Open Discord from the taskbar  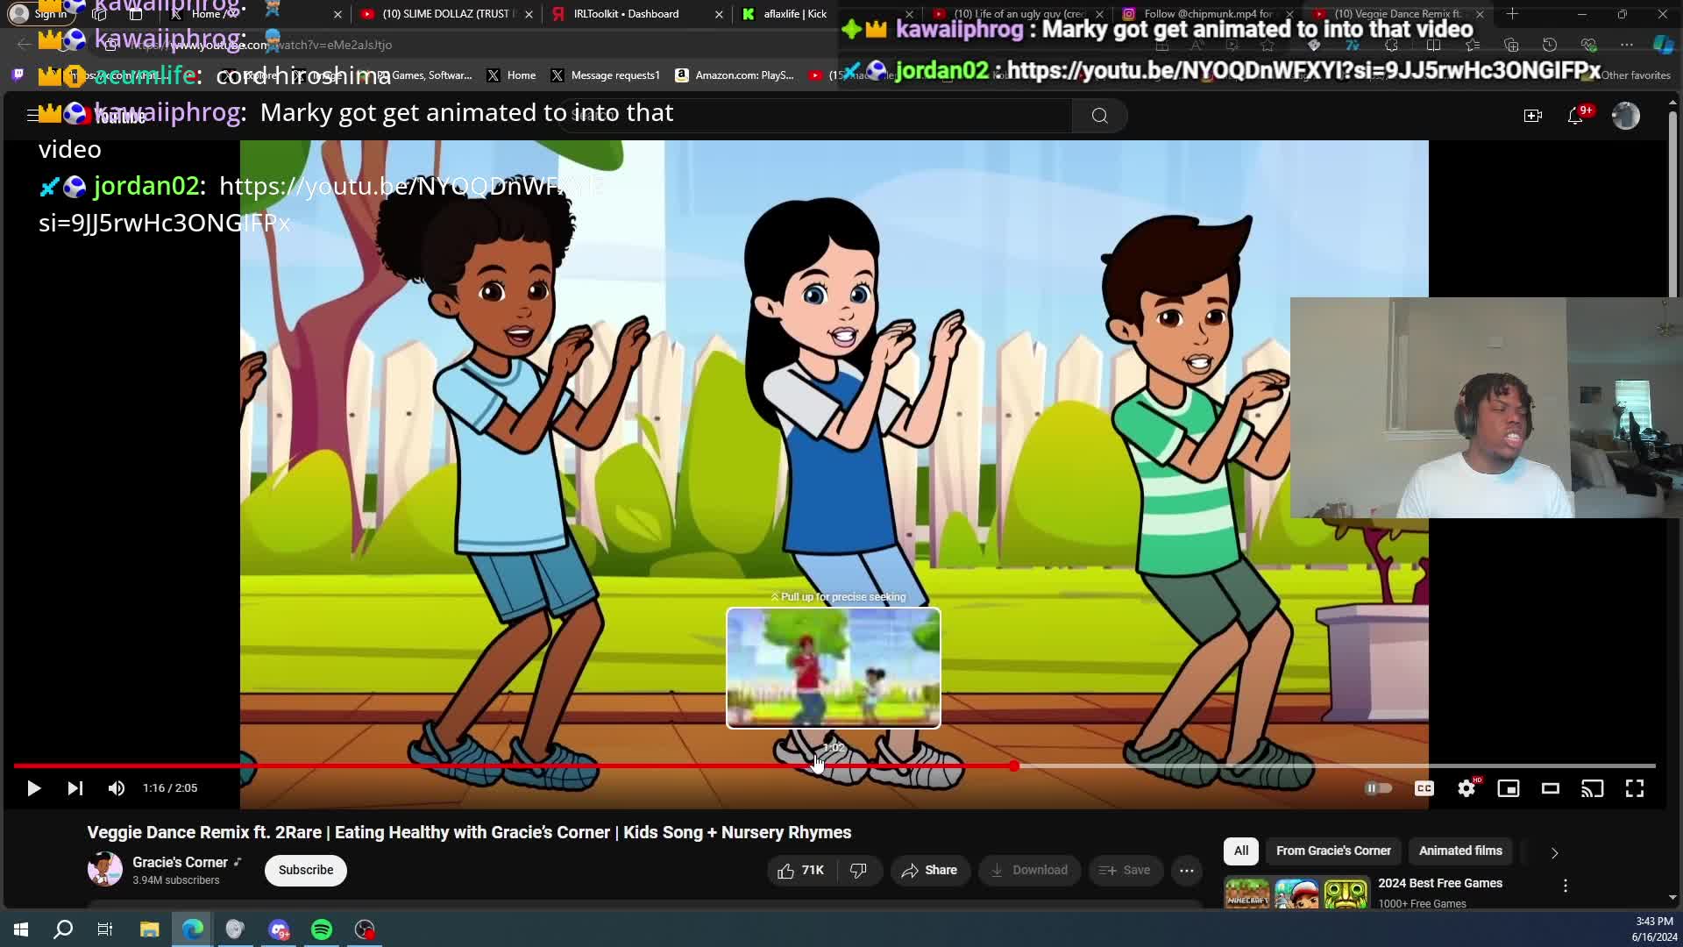(279, 929)
